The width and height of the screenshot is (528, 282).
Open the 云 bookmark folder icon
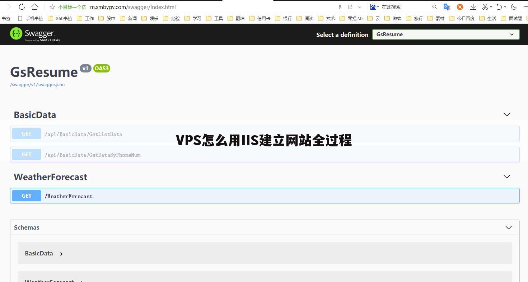coord(370,18)
